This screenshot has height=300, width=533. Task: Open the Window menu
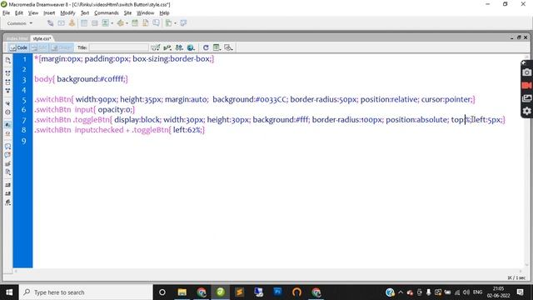click(x=145, y=13)
